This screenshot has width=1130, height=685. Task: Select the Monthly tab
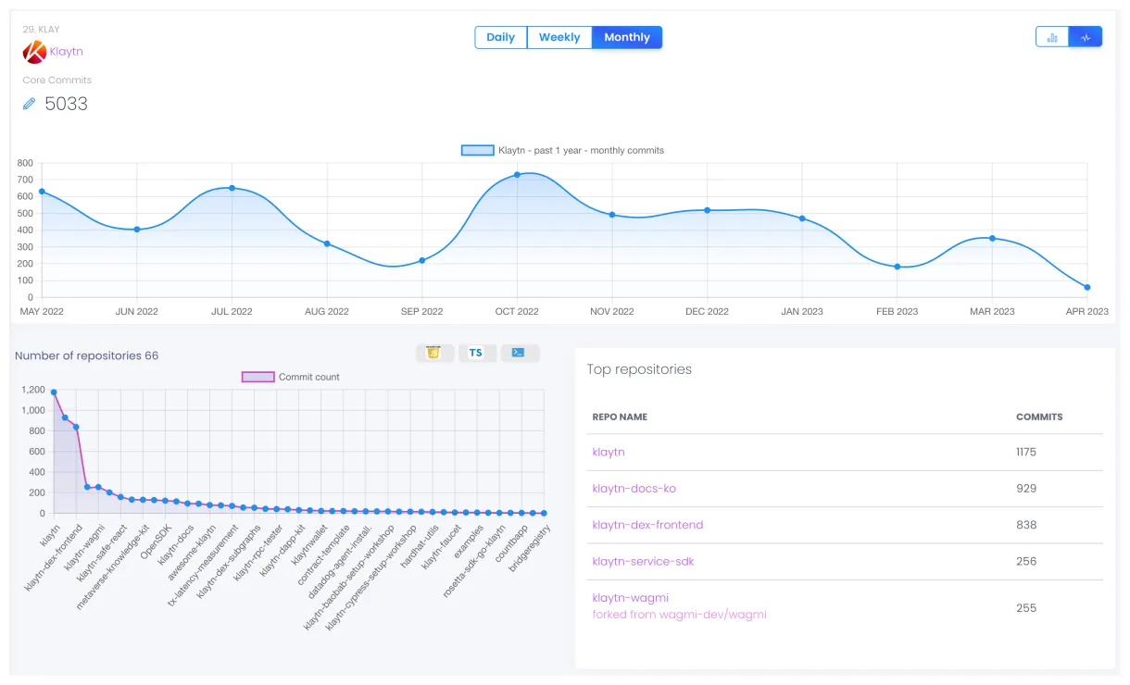point(627,37)
